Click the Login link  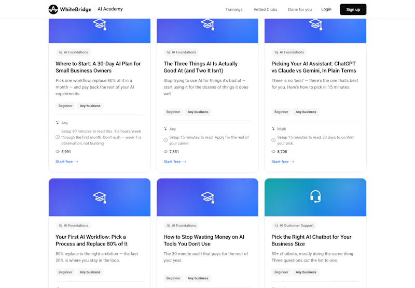coord(326,9)
